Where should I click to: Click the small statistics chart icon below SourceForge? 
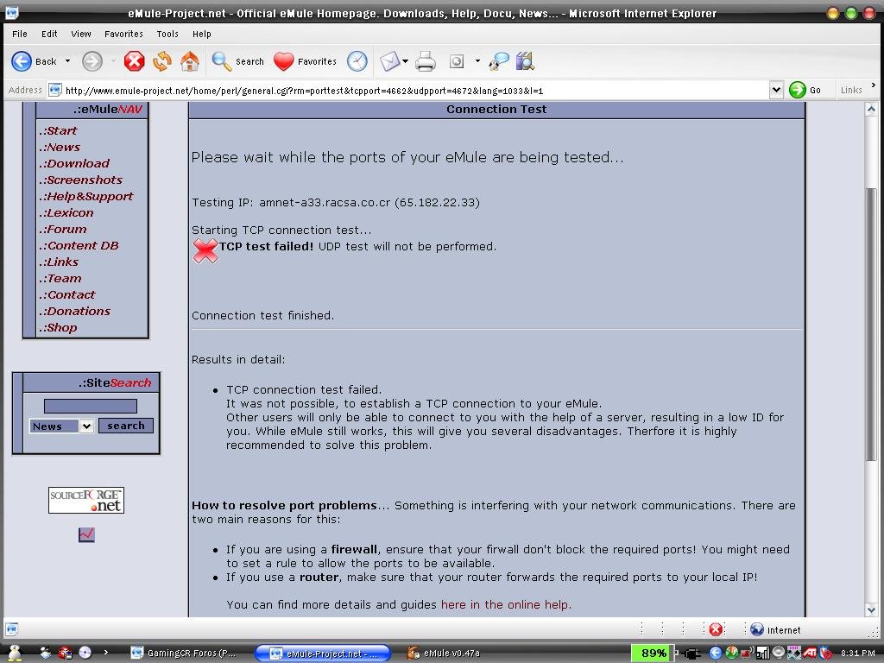(86, 534)
